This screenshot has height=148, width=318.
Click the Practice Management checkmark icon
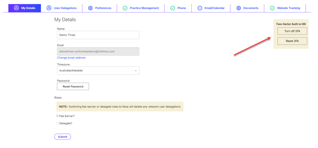click(x=125, y=8)
